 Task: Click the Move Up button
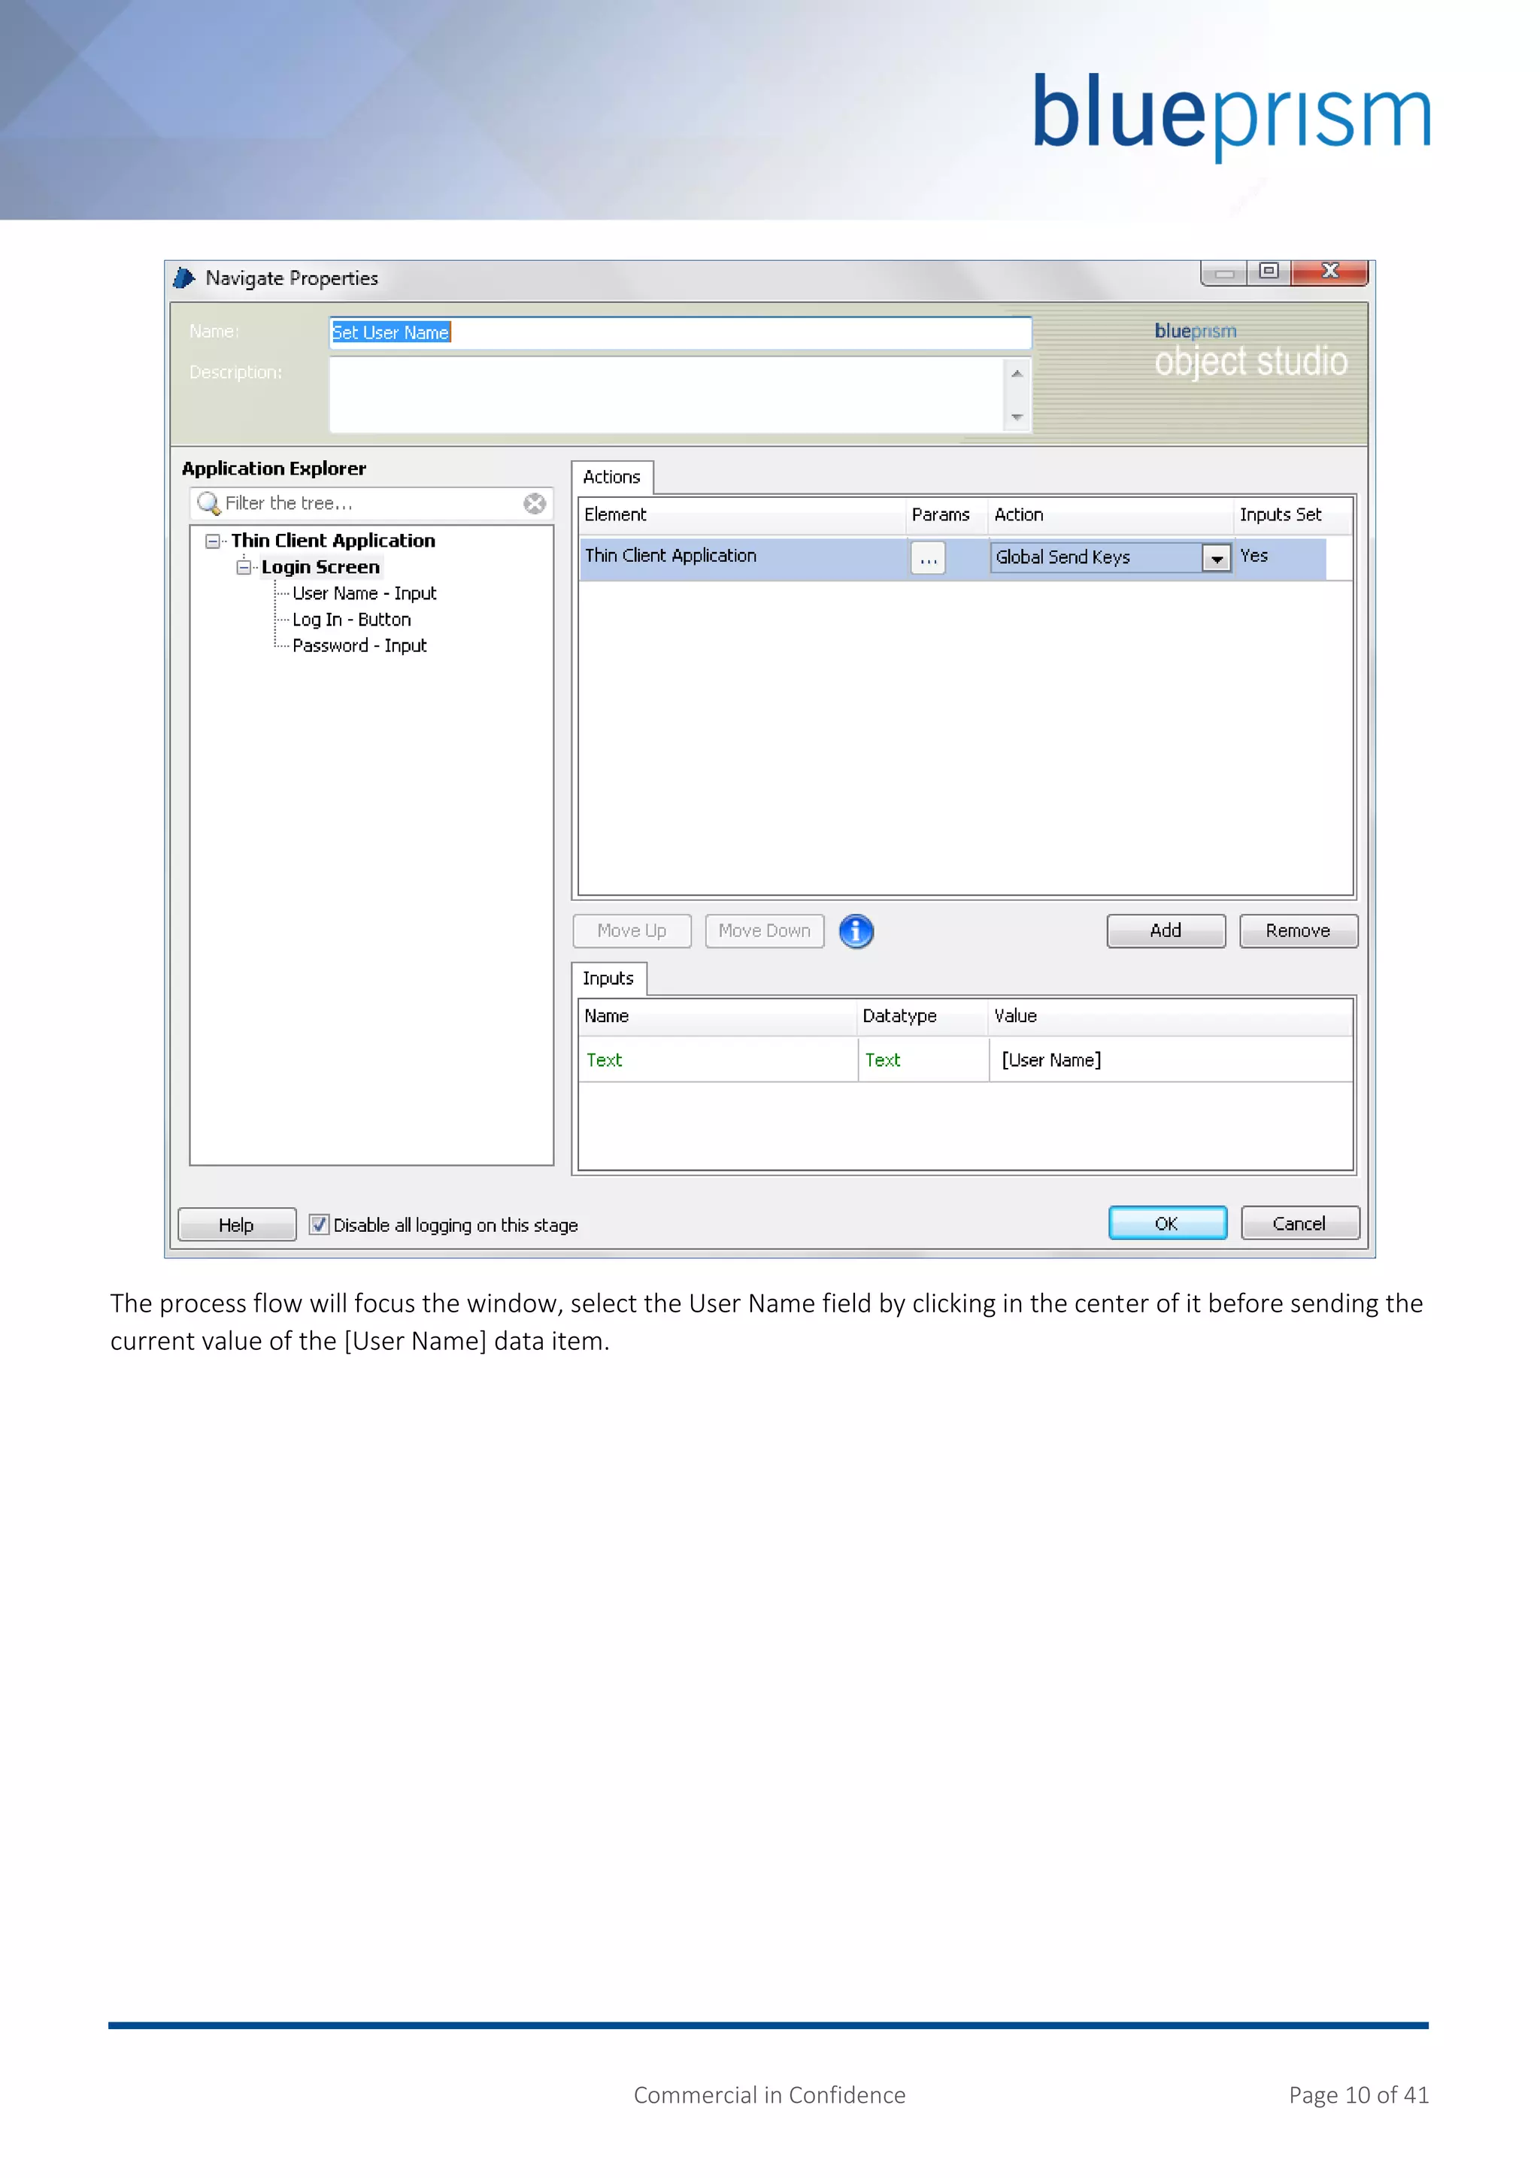[632, 930]
